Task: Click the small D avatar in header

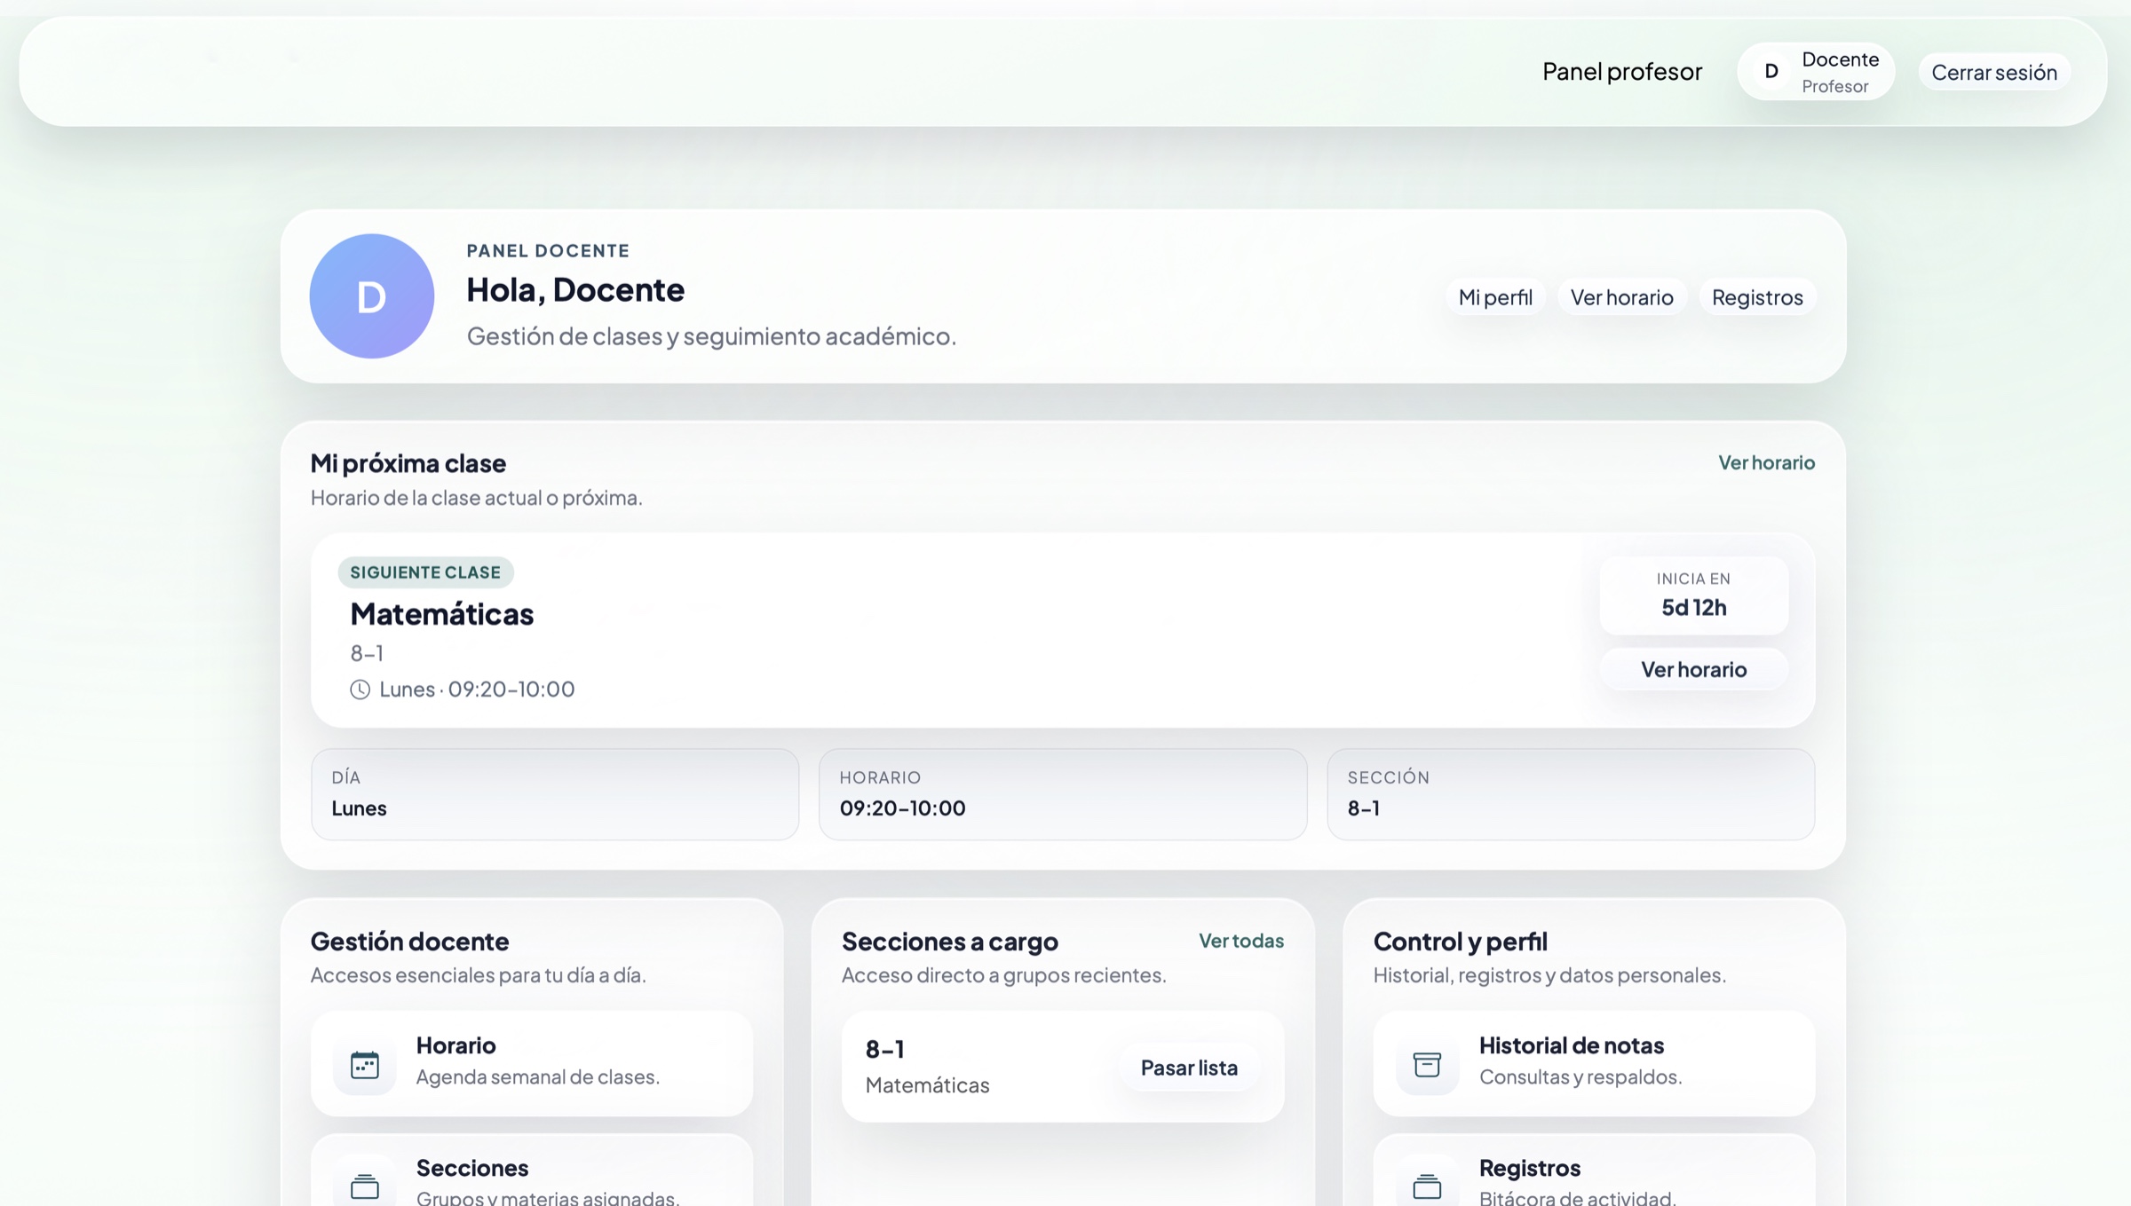Action: [1771, 71]
